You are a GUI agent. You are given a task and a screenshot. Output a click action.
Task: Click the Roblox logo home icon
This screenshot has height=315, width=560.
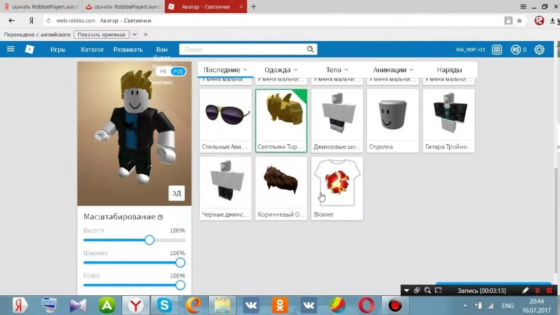point(29,49)
